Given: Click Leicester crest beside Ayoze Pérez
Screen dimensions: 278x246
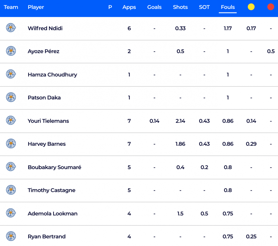Looking at the screenshot, I should 11,51.
